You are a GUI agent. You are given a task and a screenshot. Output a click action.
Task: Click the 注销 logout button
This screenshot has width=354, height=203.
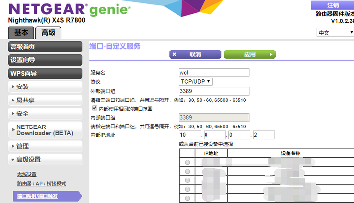point(332,5)
